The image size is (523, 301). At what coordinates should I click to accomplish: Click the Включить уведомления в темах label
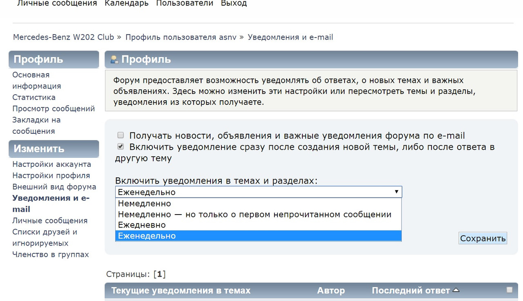click(x=217, y=181)
